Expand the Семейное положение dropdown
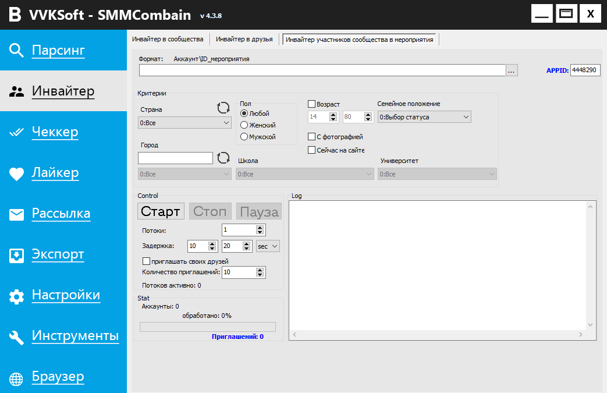 tap(424, 117)
